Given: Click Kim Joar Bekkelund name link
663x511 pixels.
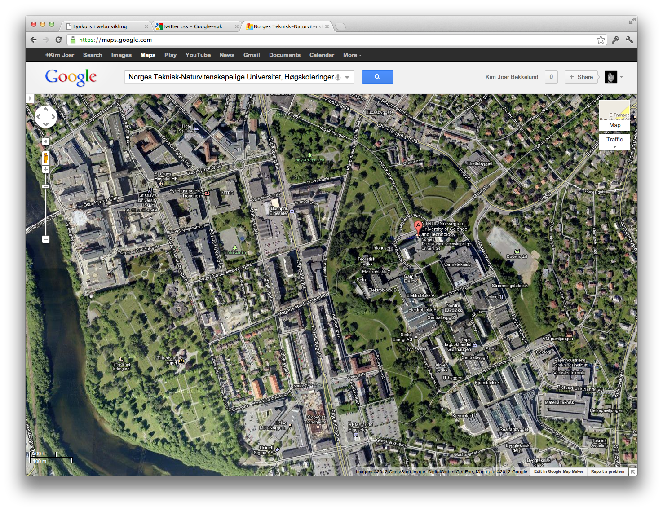Looking at the screenshot, I should [x=512, y=77].
